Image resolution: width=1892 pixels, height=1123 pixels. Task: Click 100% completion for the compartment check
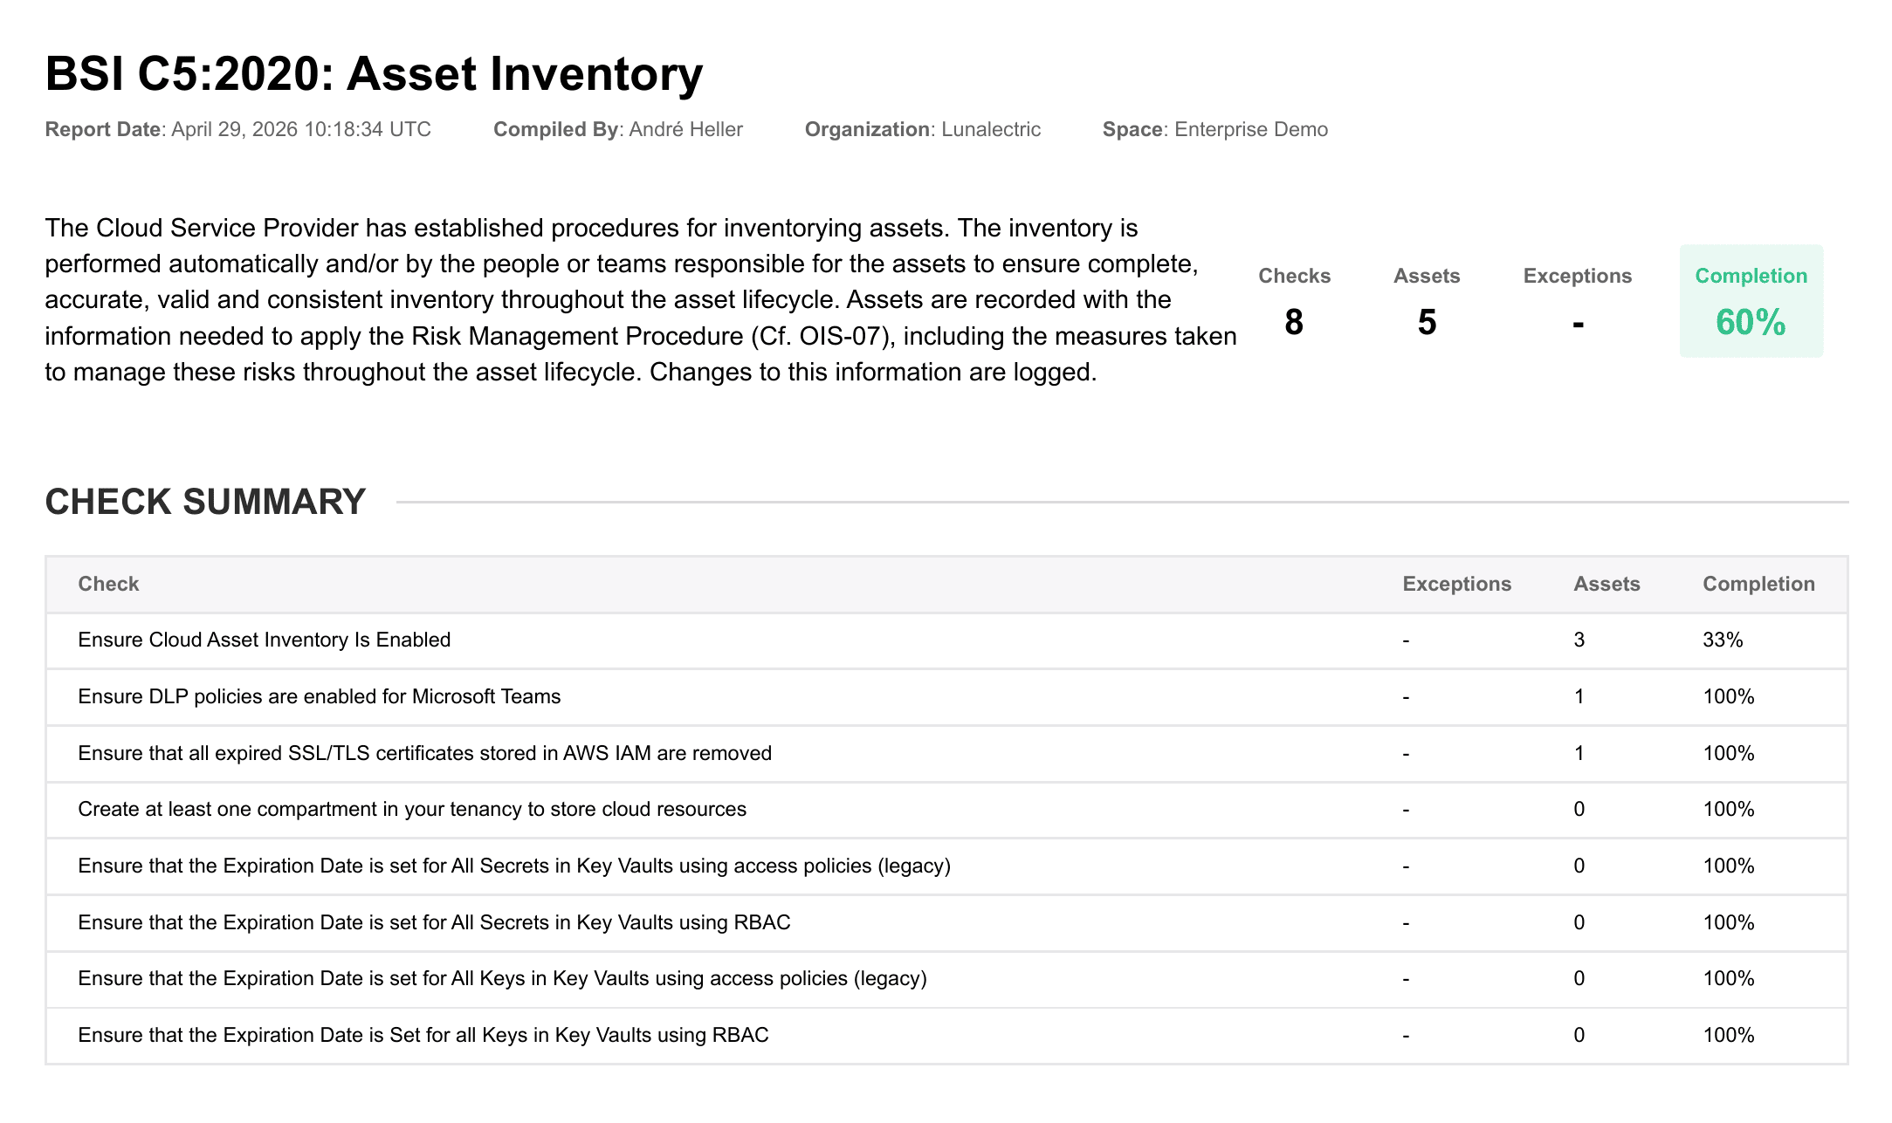coord(1729,809)
